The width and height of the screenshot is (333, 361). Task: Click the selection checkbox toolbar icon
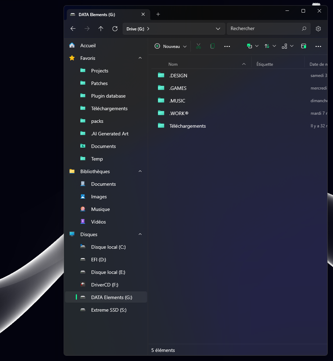click(x=249, y=46)
